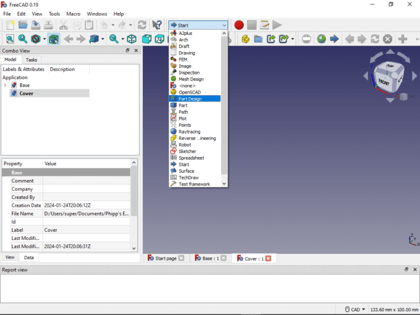Image resolution: width=420 pixels, height=315 pixels.
Task: Open the Macros dialog notepad icon
Action: [264, 25]
